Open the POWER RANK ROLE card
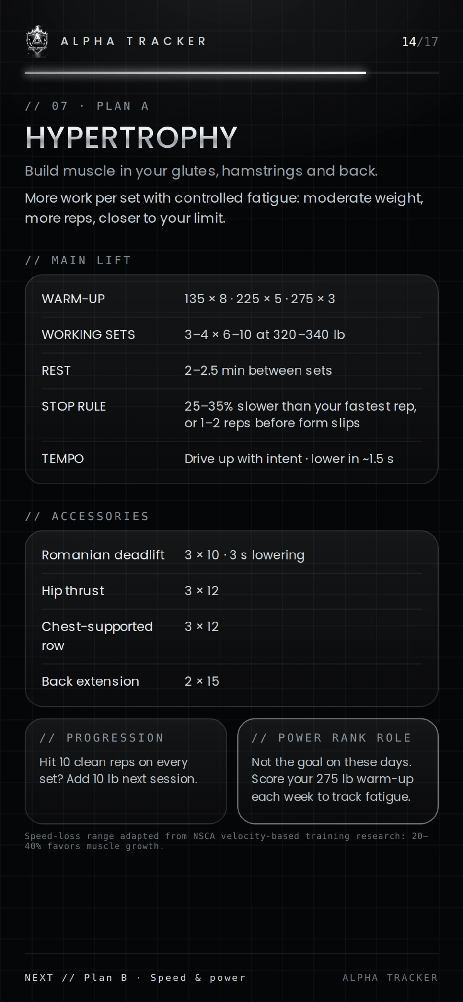 pos(338,771)
